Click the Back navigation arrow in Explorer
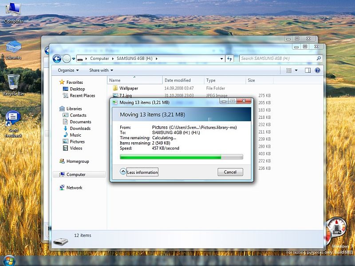The image size is (355, 266). (x=57, y=59)
